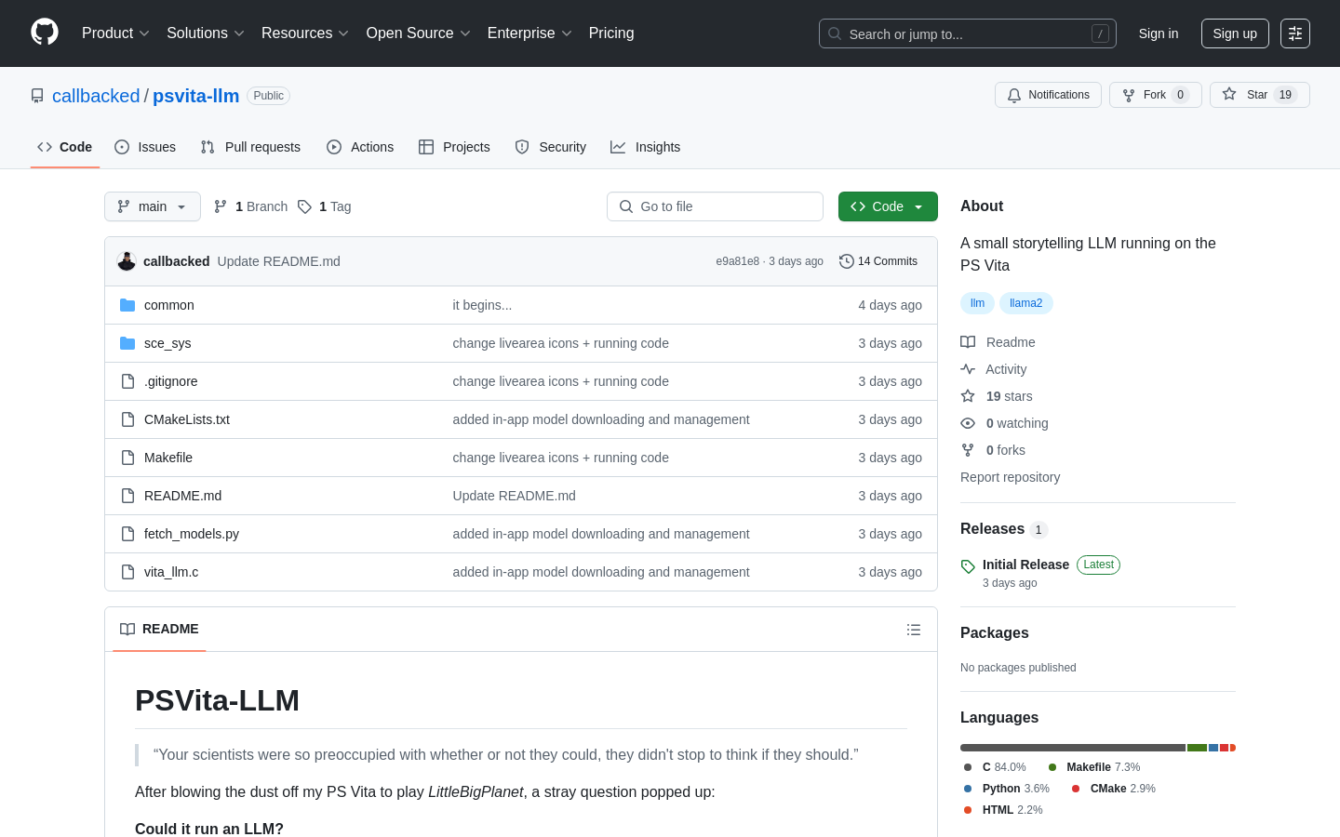Select the README tab heading
This screenshot has width=1340, height=837.
[160, 630]
